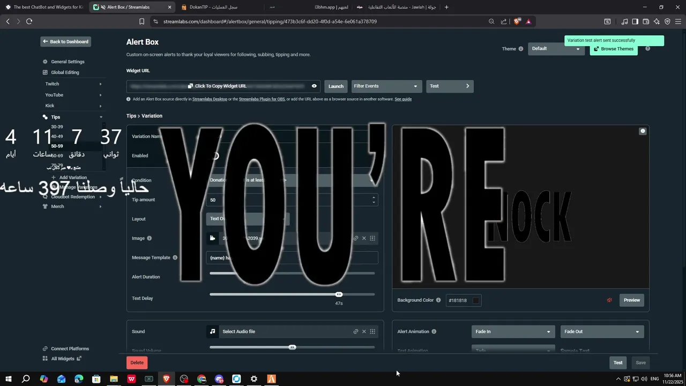Click the Alert Animation info icon
This screenshot has height=386, width=686.
point(434,331)
